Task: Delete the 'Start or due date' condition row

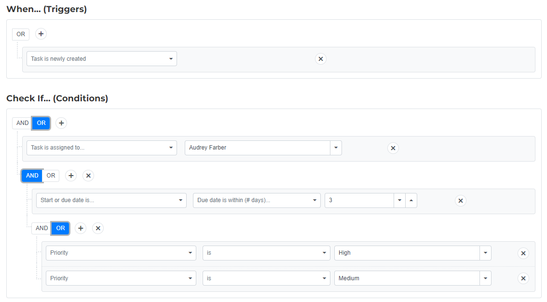Action: pos(461,201)
